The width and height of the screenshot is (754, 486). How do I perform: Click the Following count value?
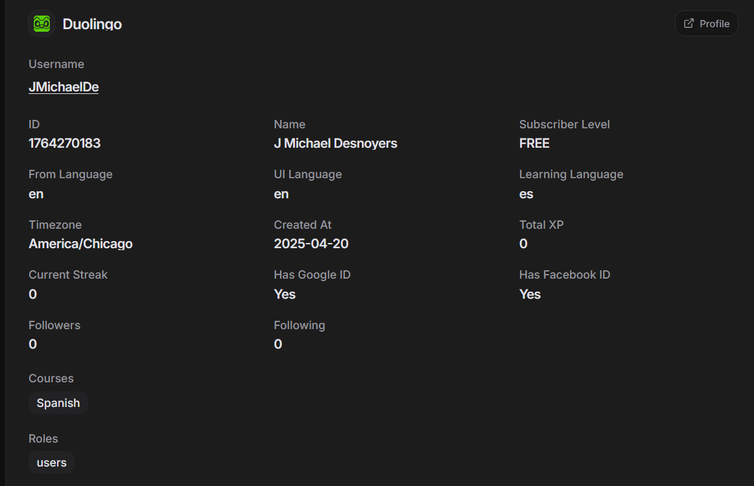tap(278, 344)
